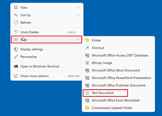Select Show more options
The image size is (162, 116).
point(47,76)
